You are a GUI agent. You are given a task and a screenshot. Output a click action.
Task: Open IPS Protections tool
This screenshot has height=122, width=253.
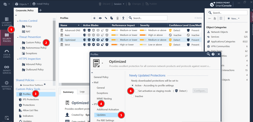[31, 100]
